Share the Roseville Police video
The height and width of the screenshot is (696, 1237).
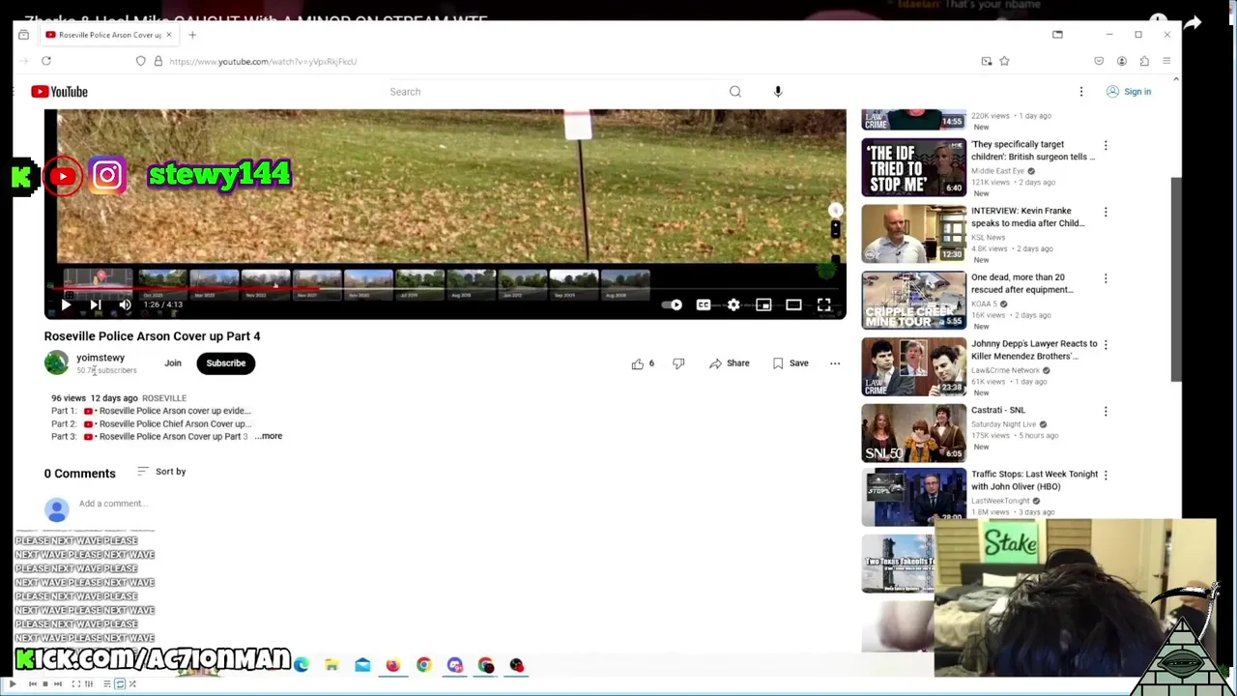pyautogui.click(x=729, y=363)
